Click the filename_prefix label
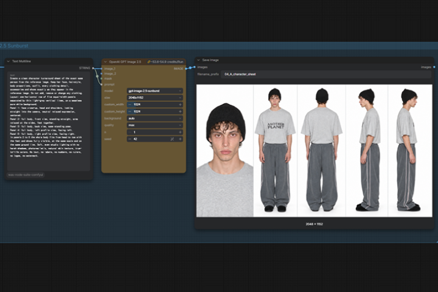This screenshot has width=438, height=292. (207, 74)
